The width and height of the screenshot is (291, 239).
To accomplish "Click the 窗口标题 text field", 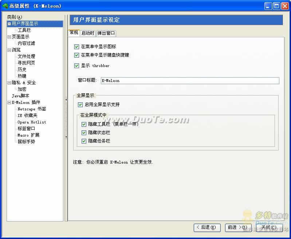I will click(190, 81).
